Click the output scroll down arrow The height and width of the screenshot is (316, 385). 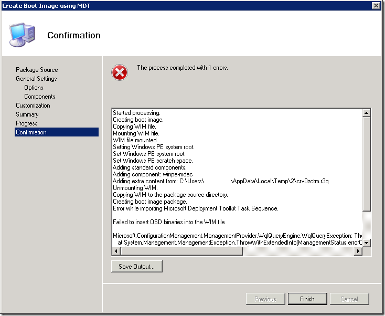point(366,243)
